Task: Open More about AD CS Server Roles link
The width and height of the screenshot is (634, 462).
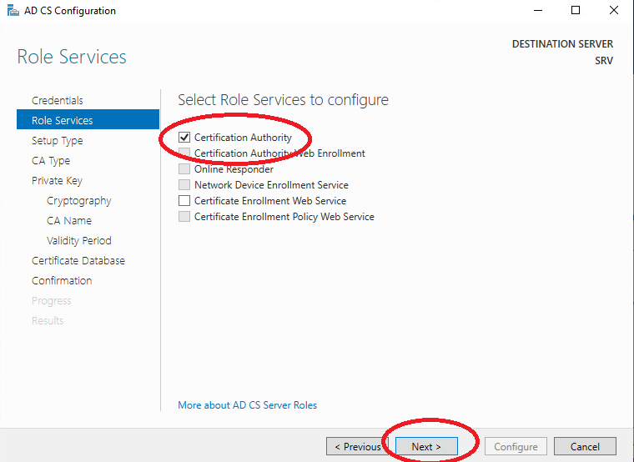Action: [248, 405]
